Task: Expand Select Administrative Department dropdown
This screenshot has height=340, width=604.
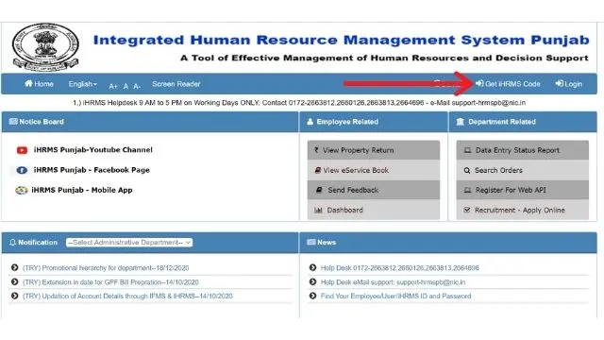Action: [x=129, y=243]
